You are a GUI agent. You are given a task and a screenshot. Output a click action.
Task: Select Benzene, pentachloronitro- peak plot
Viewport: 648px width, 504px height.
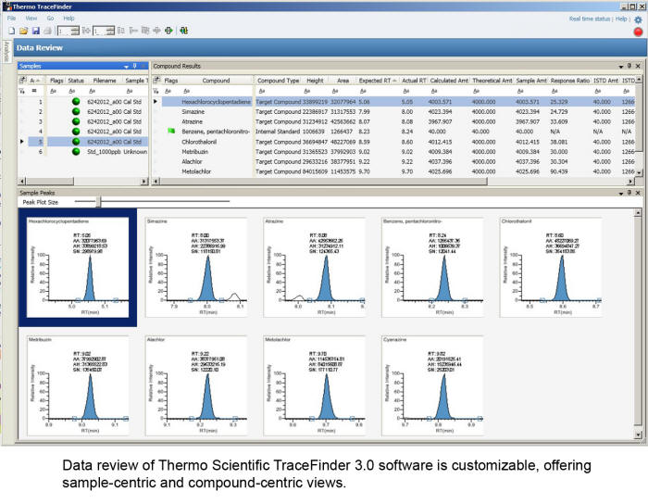[432, 268]
